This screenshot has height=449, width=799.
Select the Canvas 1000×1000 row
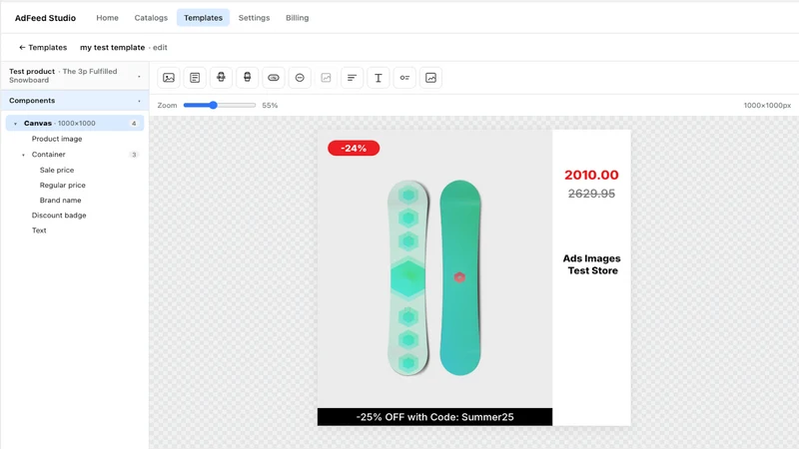tap(75, 123)
